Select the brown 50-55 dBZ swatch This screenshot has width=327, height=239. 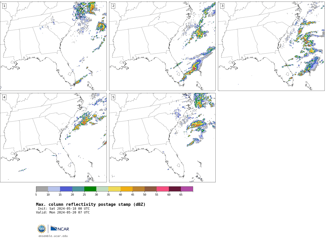tap(151, 189)
